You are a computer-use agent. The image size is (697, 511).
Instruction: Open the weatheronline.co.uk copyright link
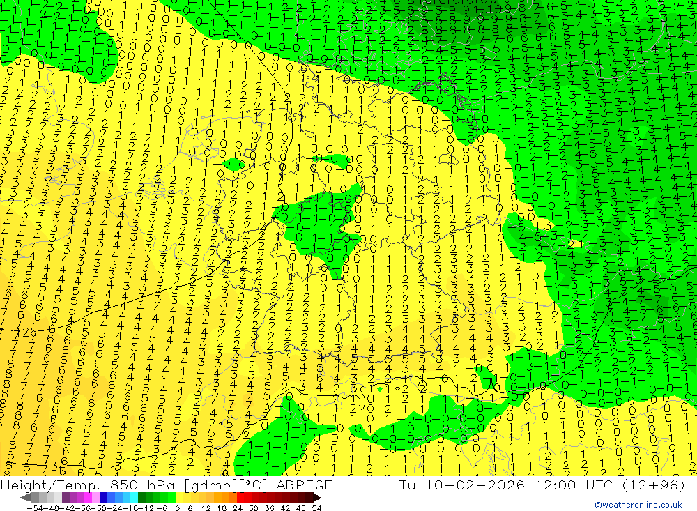tap(638, 505)
